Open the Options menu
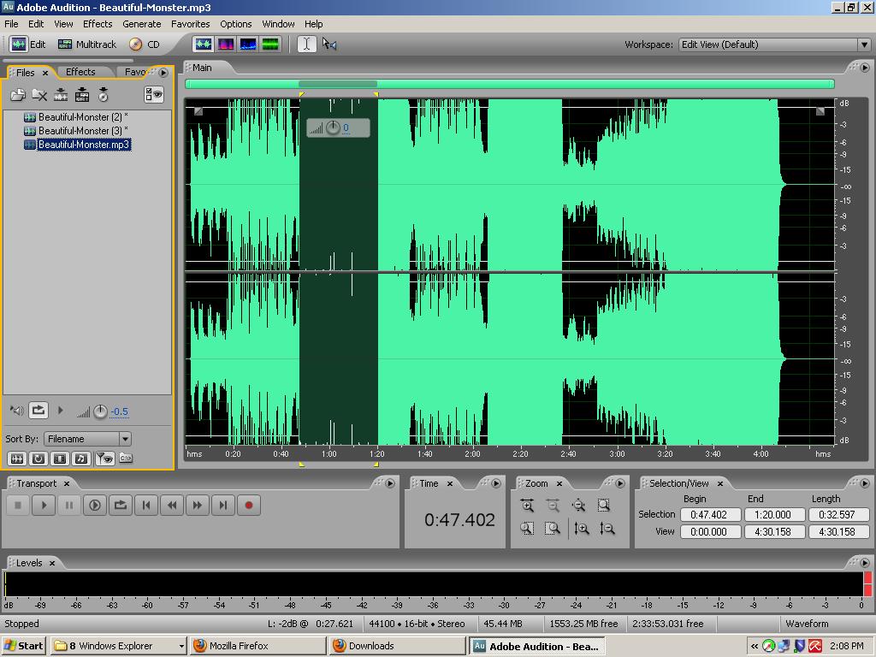 pyautogui.click(x=236, y=24)
